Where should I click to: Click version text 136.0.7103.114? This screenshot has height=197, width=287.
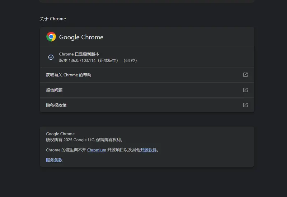pos(82,60)
